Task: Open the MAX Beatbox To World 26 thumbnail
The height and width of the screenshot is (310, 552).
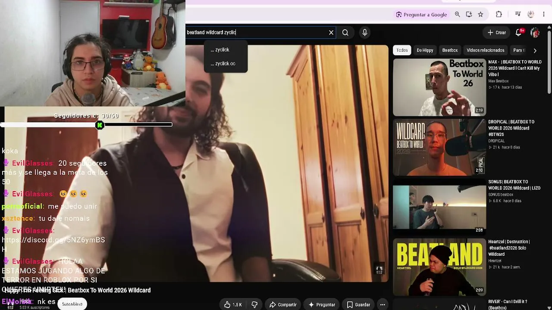Action: tap(439, 87)
